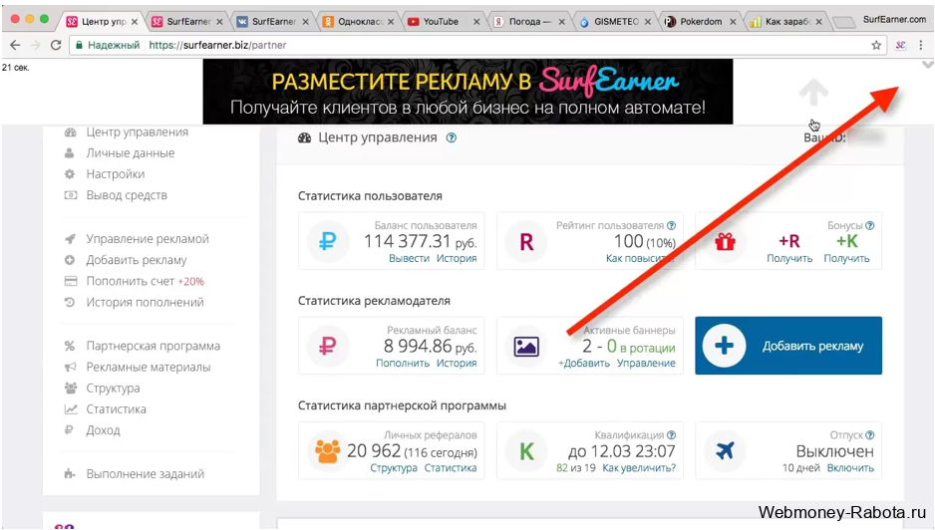The width and height of the screenshot is (935, 530).
Task: Switch to the YouTube tab
Action: [441, 22]
